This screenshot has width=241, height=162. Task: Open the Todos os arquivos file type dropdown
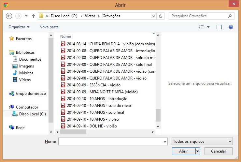(x=202, y=141)
